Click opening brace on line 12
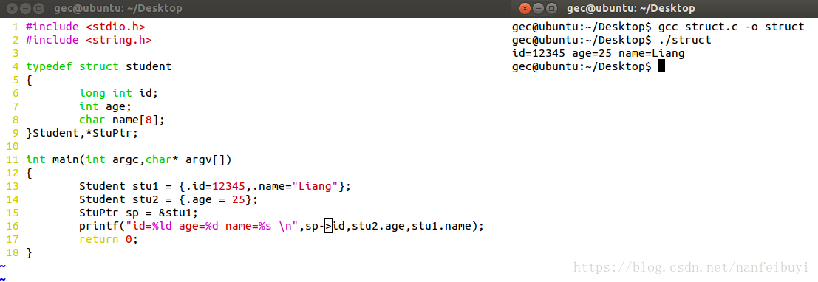Image resolution: width=818 pixels, height=282 pixels. (30, 173)
